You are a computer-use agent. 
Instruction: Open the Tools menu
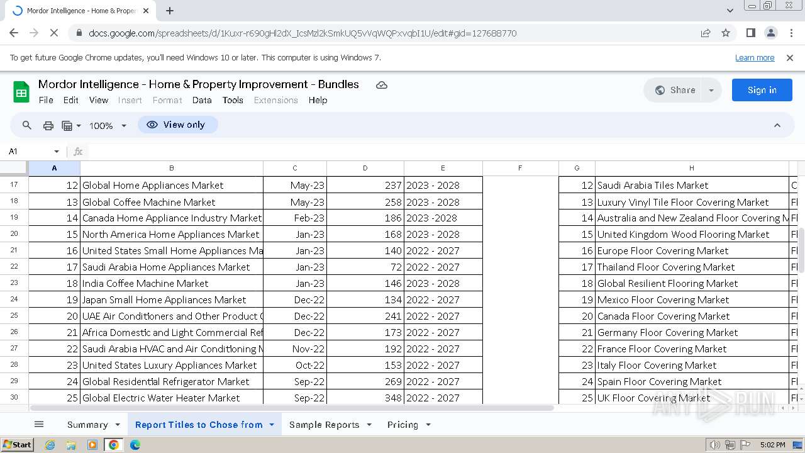pyautogui.click(x=233, y=100)
